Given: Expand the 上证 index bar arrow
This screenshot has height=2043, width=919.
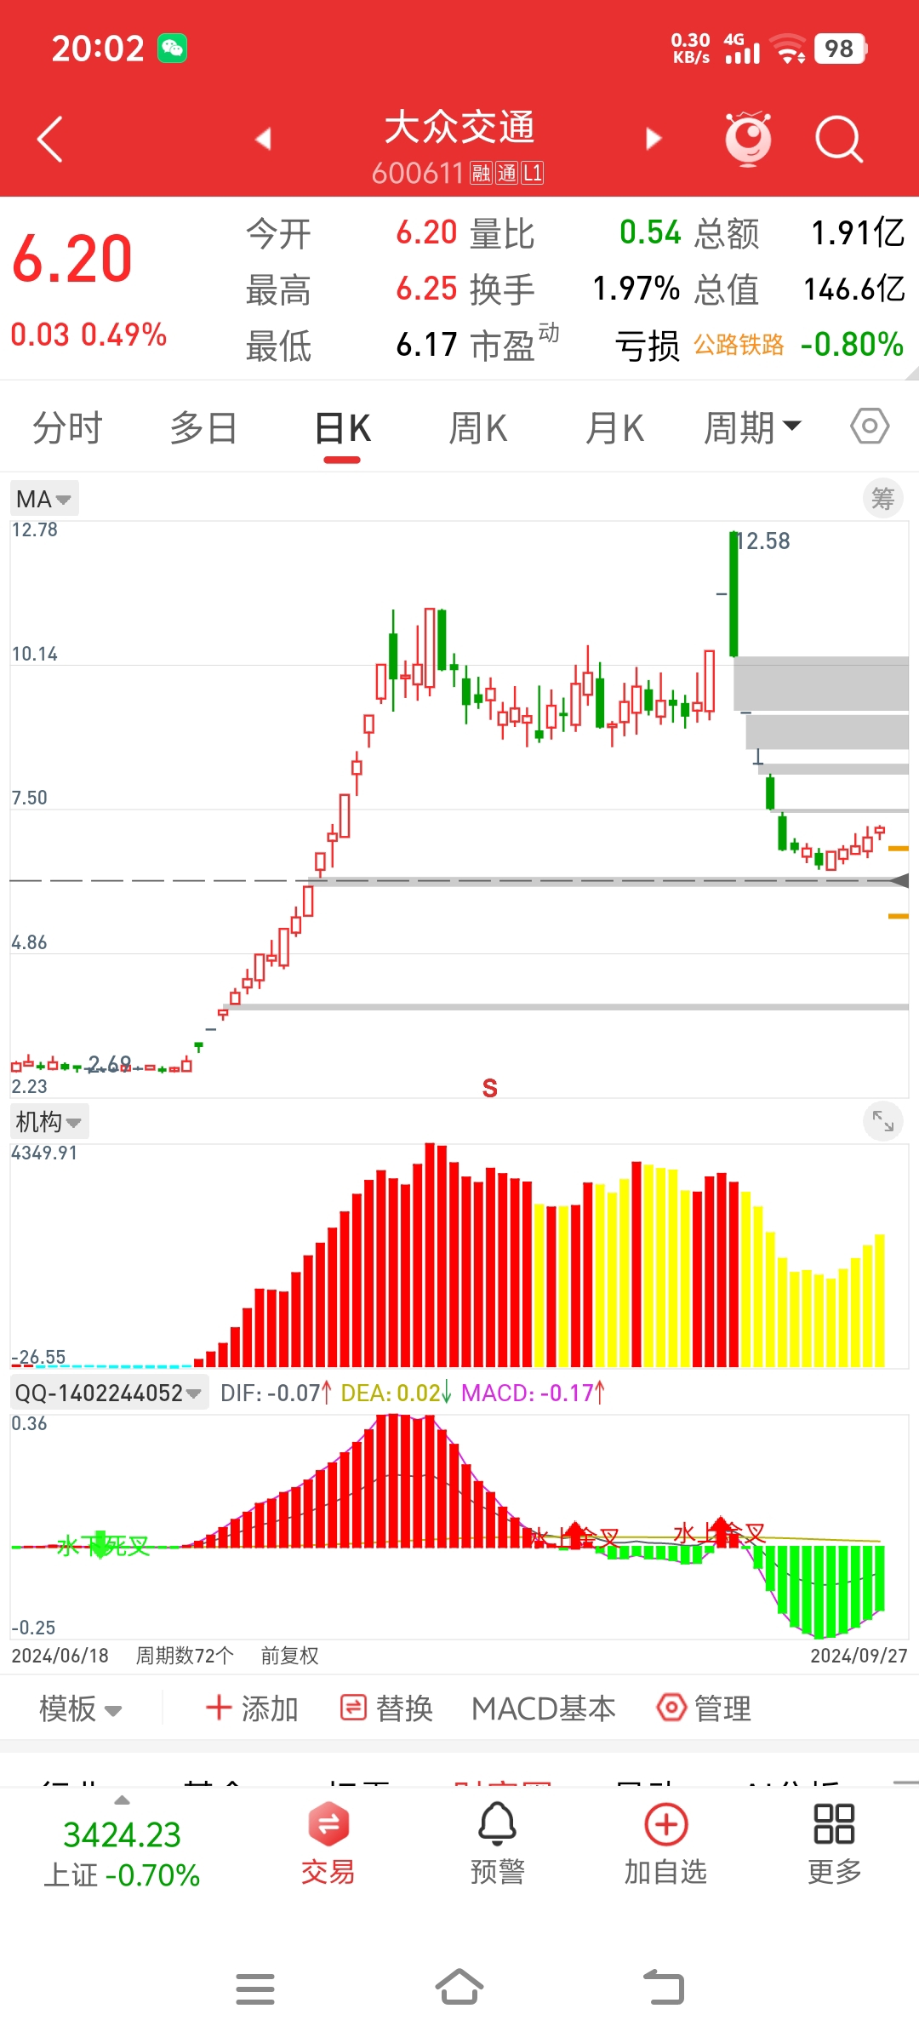Looking at the screenshot, I should click(123, 1800).
